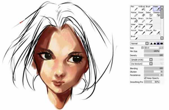This screenshot has width=169, height=110.
Task: Open the Normal blending mode dropdown
Action: pos(139,43)
